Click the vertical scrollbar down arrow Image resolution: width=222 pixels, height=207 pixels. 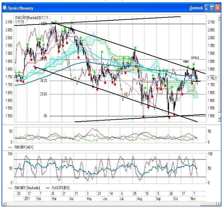coord(219,119)
